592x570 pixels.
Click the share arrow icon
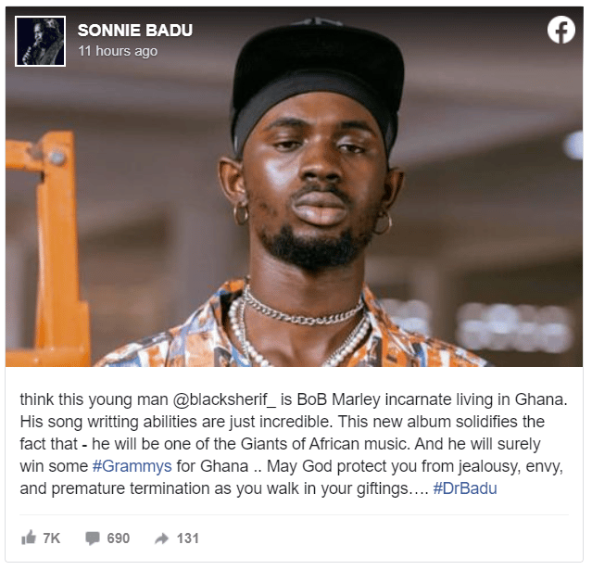click(161, 538)
